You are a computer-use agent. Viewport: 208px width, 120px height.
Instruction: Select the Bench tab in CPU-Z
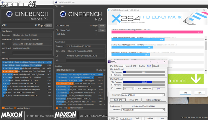pos(149,66)
